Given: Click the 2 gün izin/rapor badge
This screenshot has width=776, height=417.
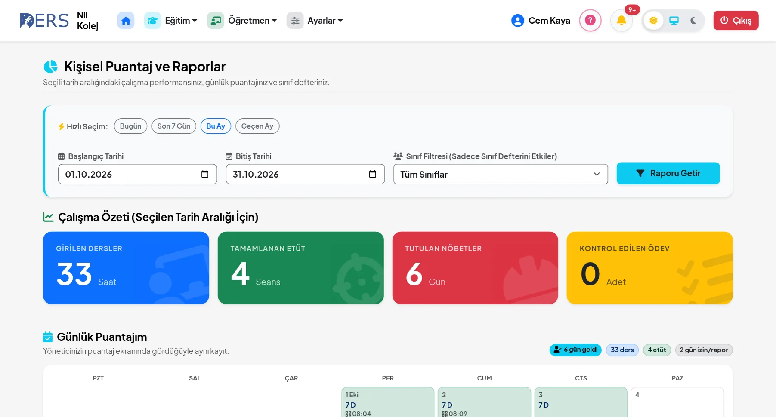Looking at the screenshot, I should point(704,350).
